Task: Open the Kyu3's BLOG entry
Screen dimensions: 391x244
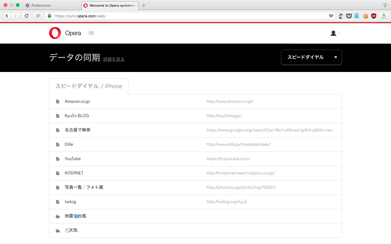Action: tap(76, 116)
